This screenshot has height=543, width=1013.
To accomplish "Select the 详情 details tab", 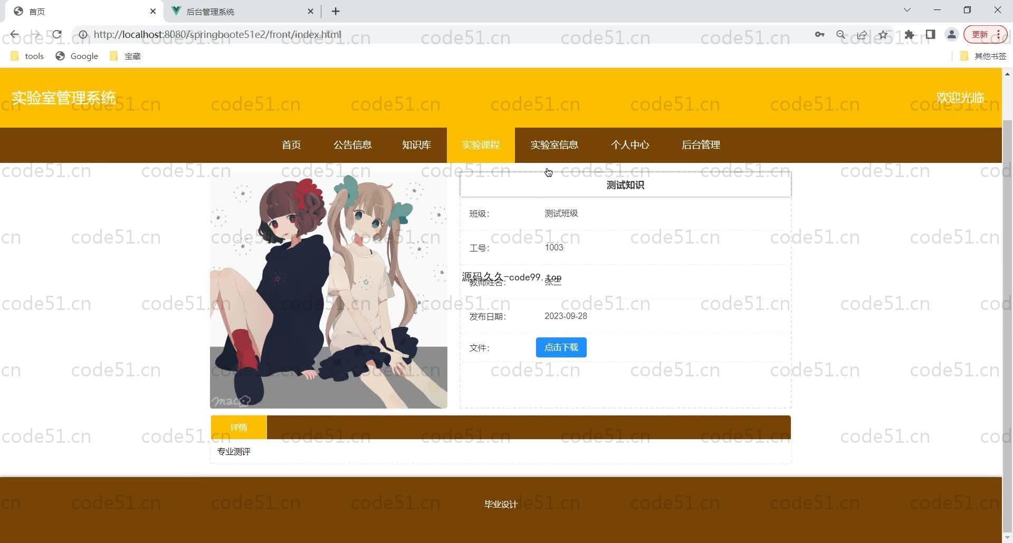I will coord(239,428).
